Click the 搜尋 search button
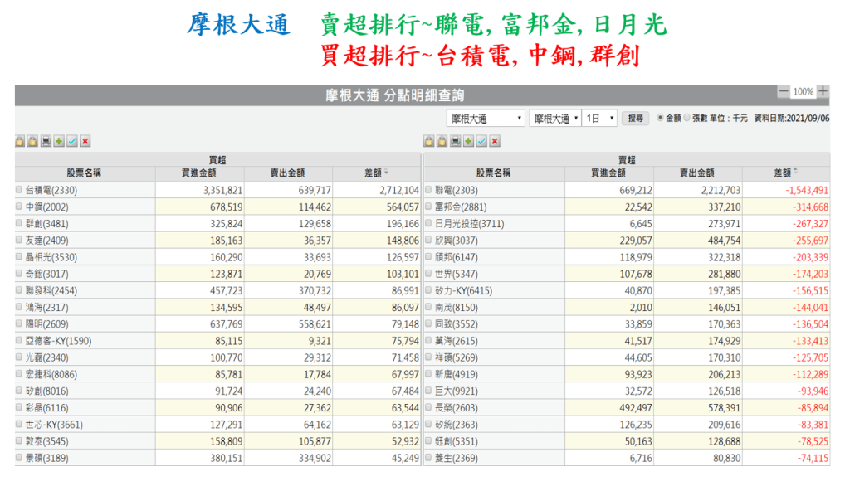This screenshot has width=850, height=491. coord(636,119)
